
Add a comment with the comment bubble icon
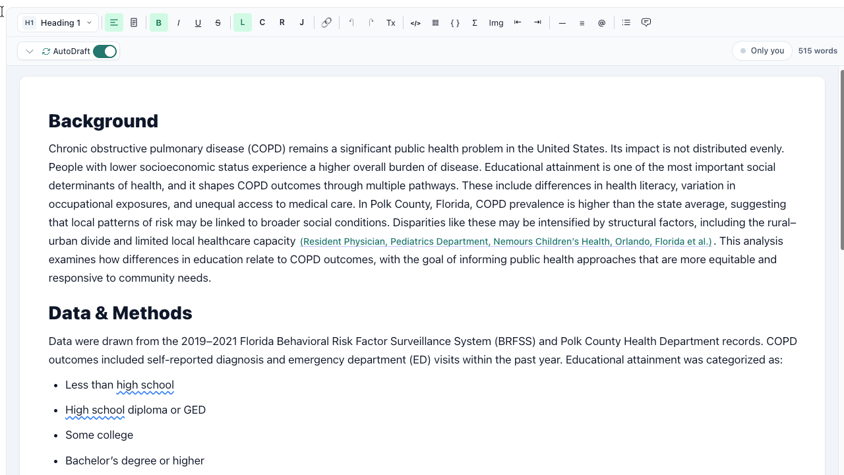(646, 22)
